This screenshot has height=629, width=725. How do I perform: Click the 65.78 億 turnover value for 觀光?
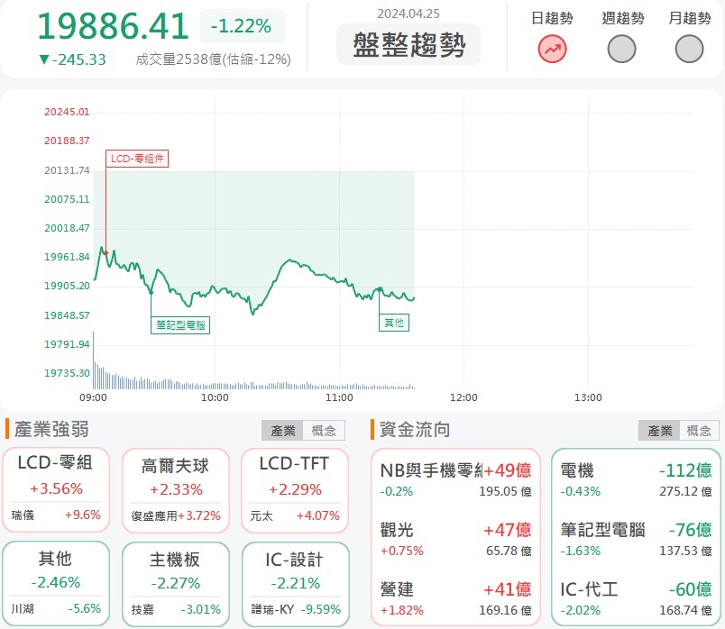[x=509, y=551]
